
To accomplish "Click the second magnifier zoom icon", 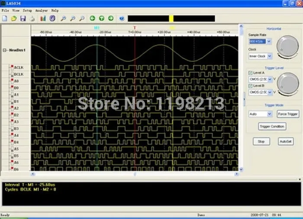I will click(x=73, y=18).
